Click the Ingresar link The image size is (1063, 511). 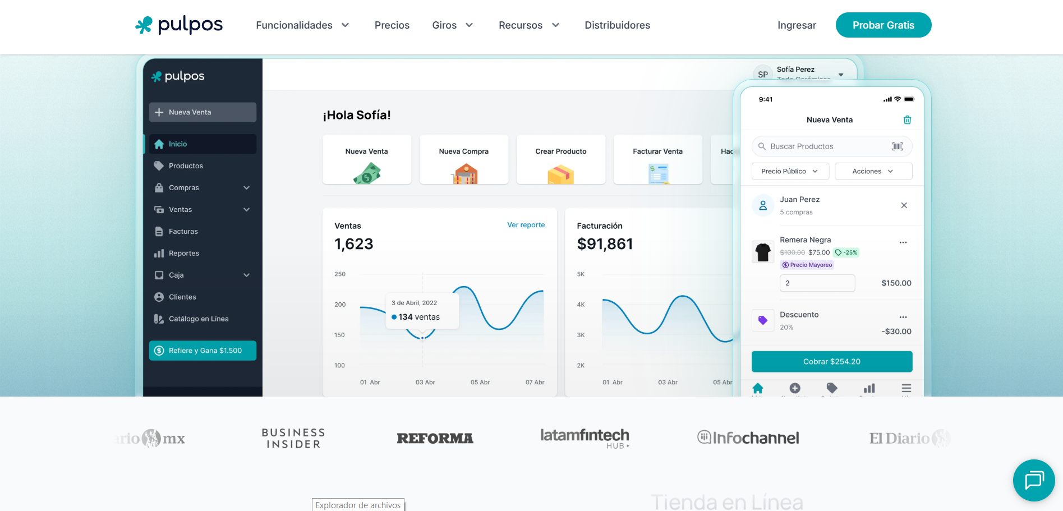[x=796, y=25]
